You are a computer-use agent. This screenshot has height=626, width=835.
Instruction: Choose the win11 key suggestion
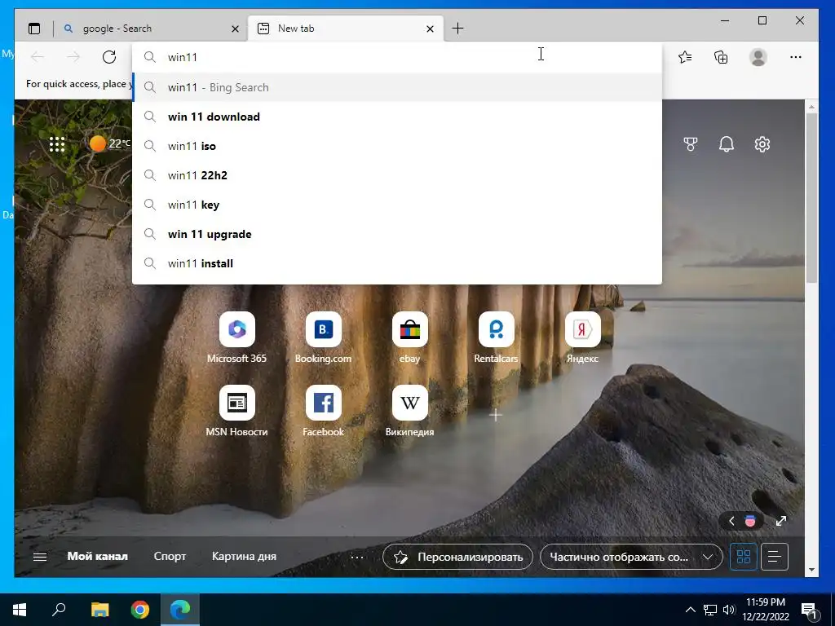[397, 205]
